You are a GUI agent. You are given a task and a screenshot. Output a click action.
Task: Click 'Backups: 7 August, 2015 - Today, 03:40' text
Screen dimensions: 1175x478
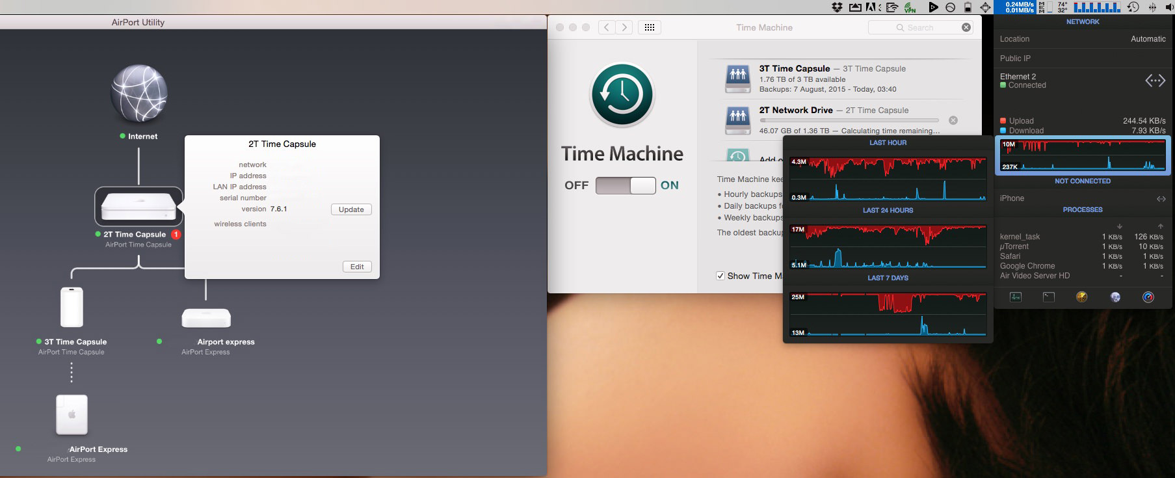click(828, 89)
